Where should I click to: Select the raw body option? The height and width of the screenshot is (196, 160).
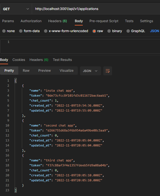click(x=98, y=31)
